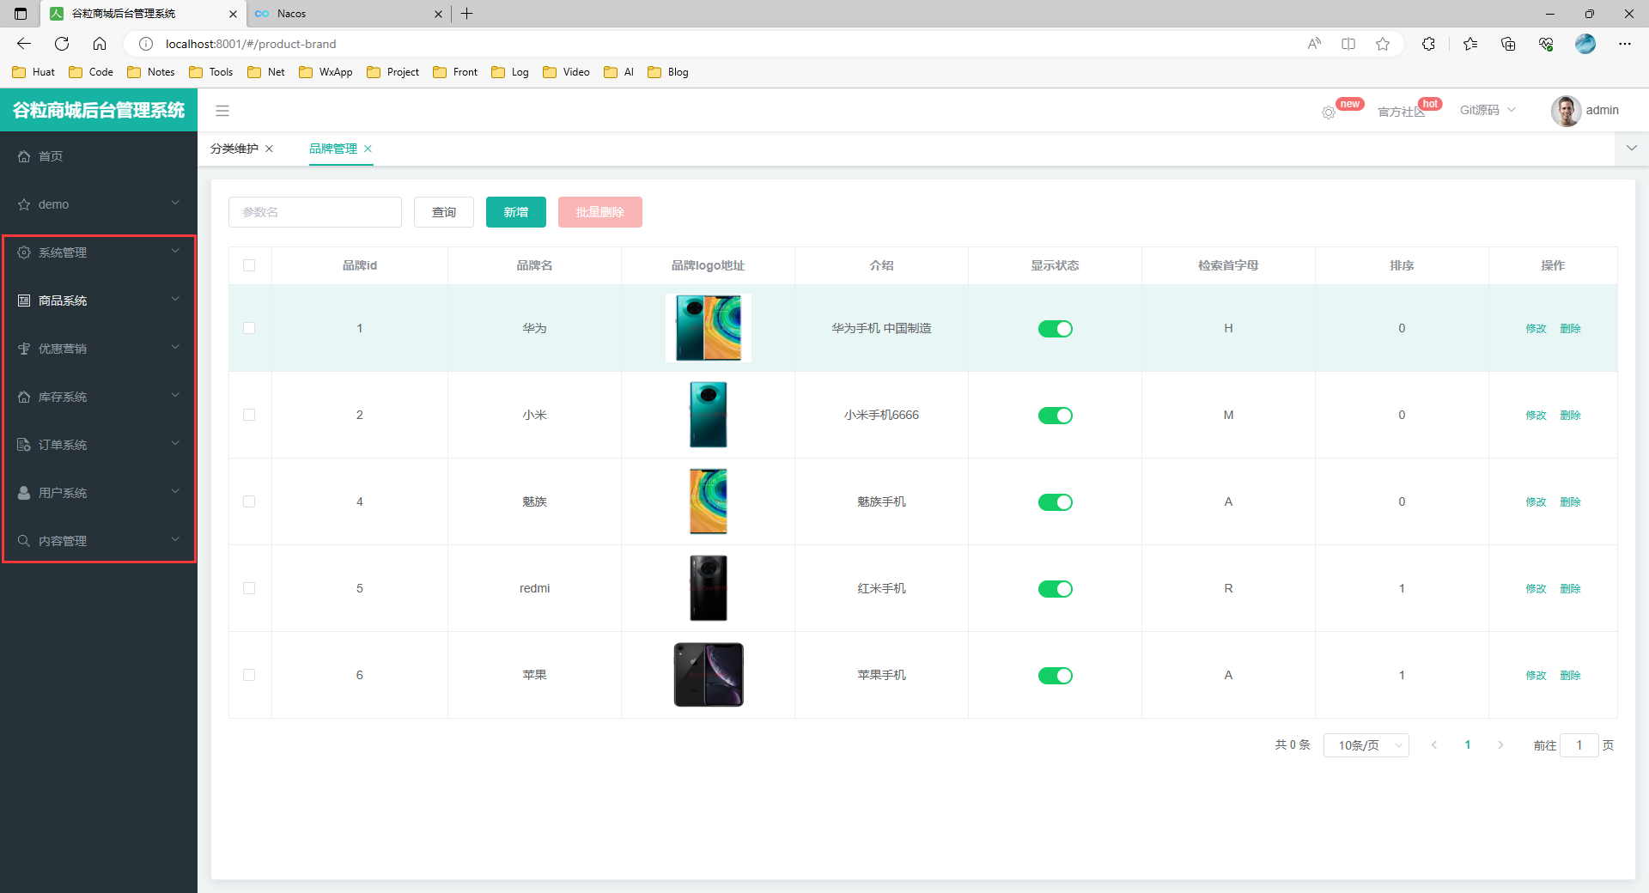This screenshot has width=1649, height=893.
Task: Tick the select-all checkbox in table header
Action: 249,265
